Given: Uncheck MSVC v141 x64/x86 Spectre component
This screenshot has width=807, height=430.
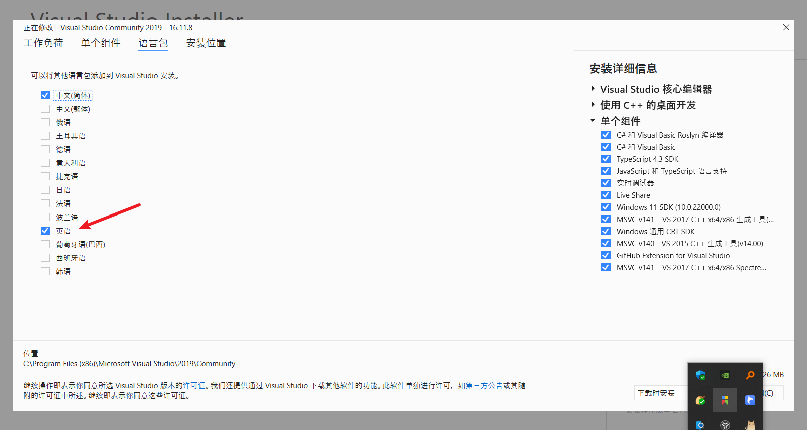Looking at the screenshot, I should 606,267.
